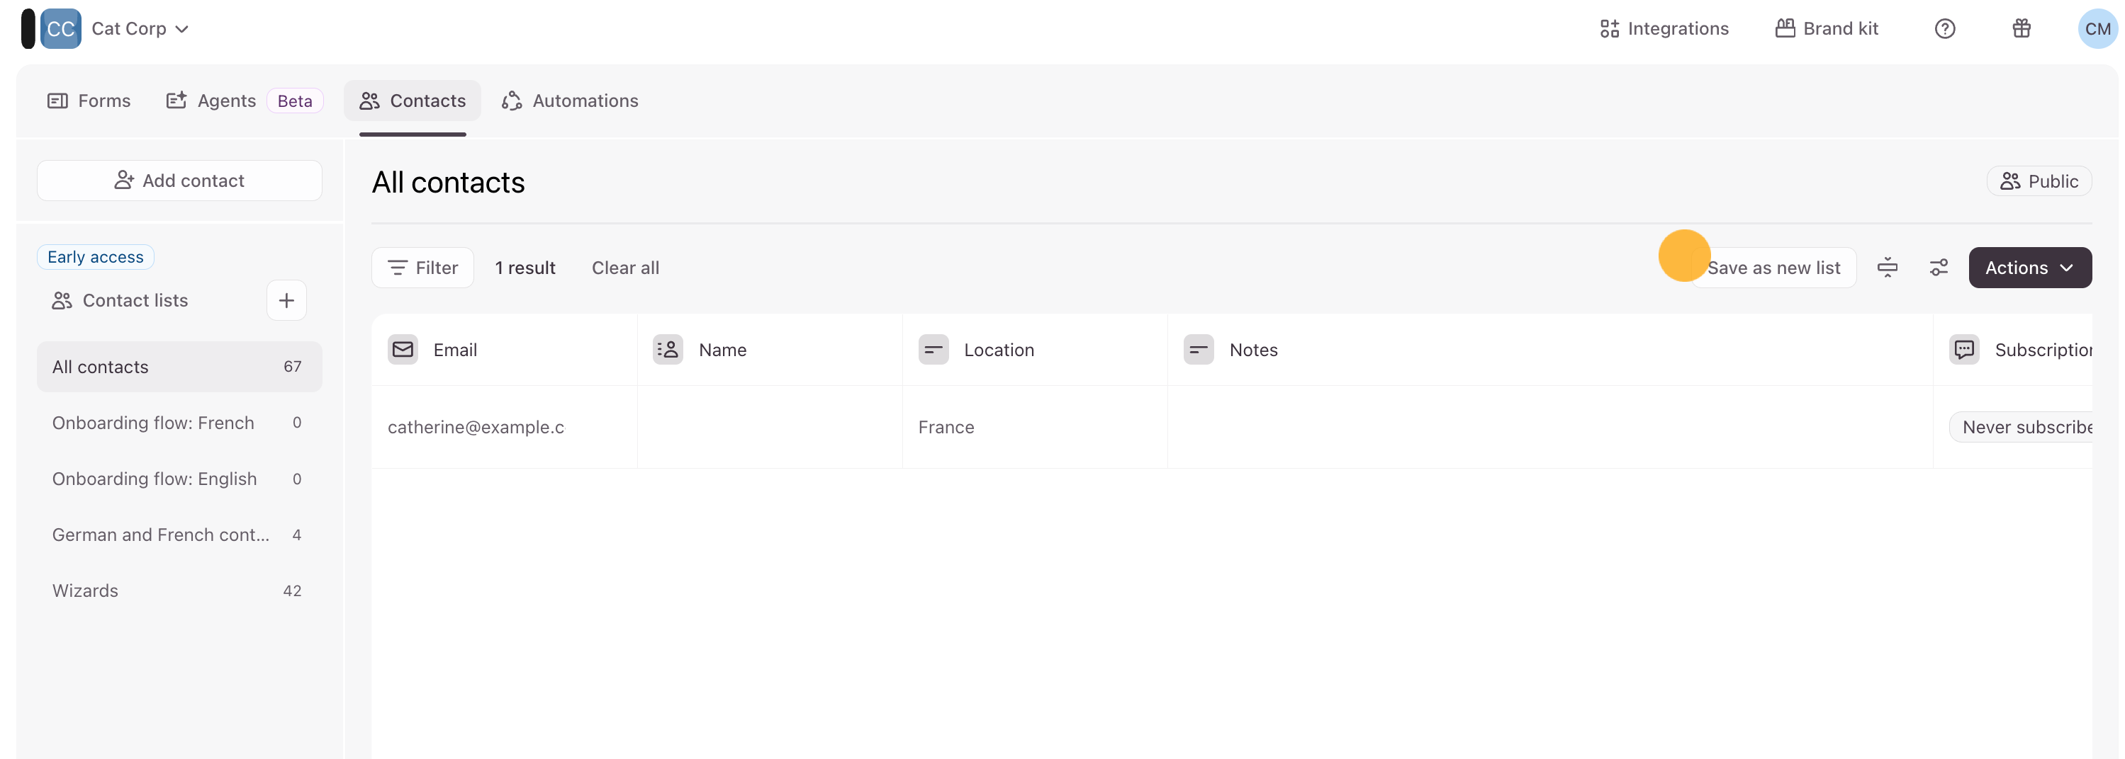Image resolution: width=2125 pixels, height=759 pixels.
Task: Click the Cat Corp CC logo
Action: pos(60,29)
